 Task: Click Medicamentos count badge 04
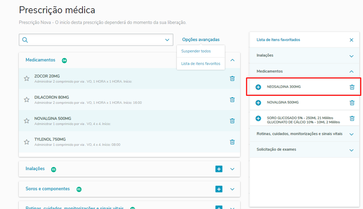click(64, 61)
